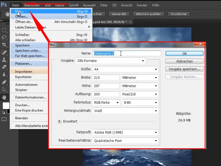Open the Bild menu
The height and width of the screenshot is (166, 221).
48,5
